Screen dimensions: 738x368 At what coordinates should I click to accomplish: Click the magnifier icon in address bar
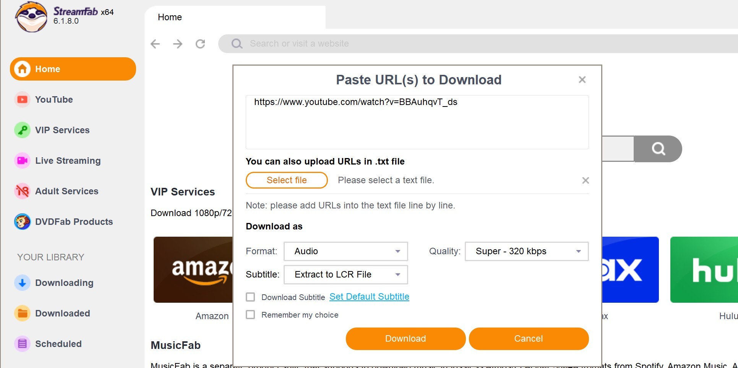pyautogui.click(x=237, y=44)
